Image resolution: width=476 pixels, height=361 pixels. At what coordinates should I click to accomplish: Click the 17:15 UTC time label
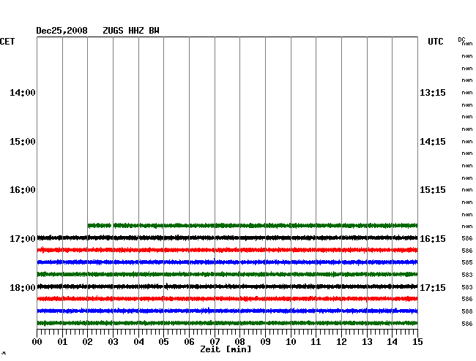coord(433,287)
